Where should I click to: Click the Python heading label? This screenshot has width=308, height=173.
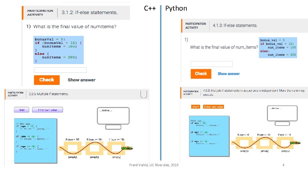tap(176, 8)
